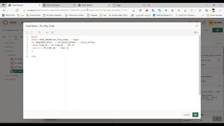Expand hidden bookmarks with the chevron
Screen dimensions: 224x126
[203, 15]
